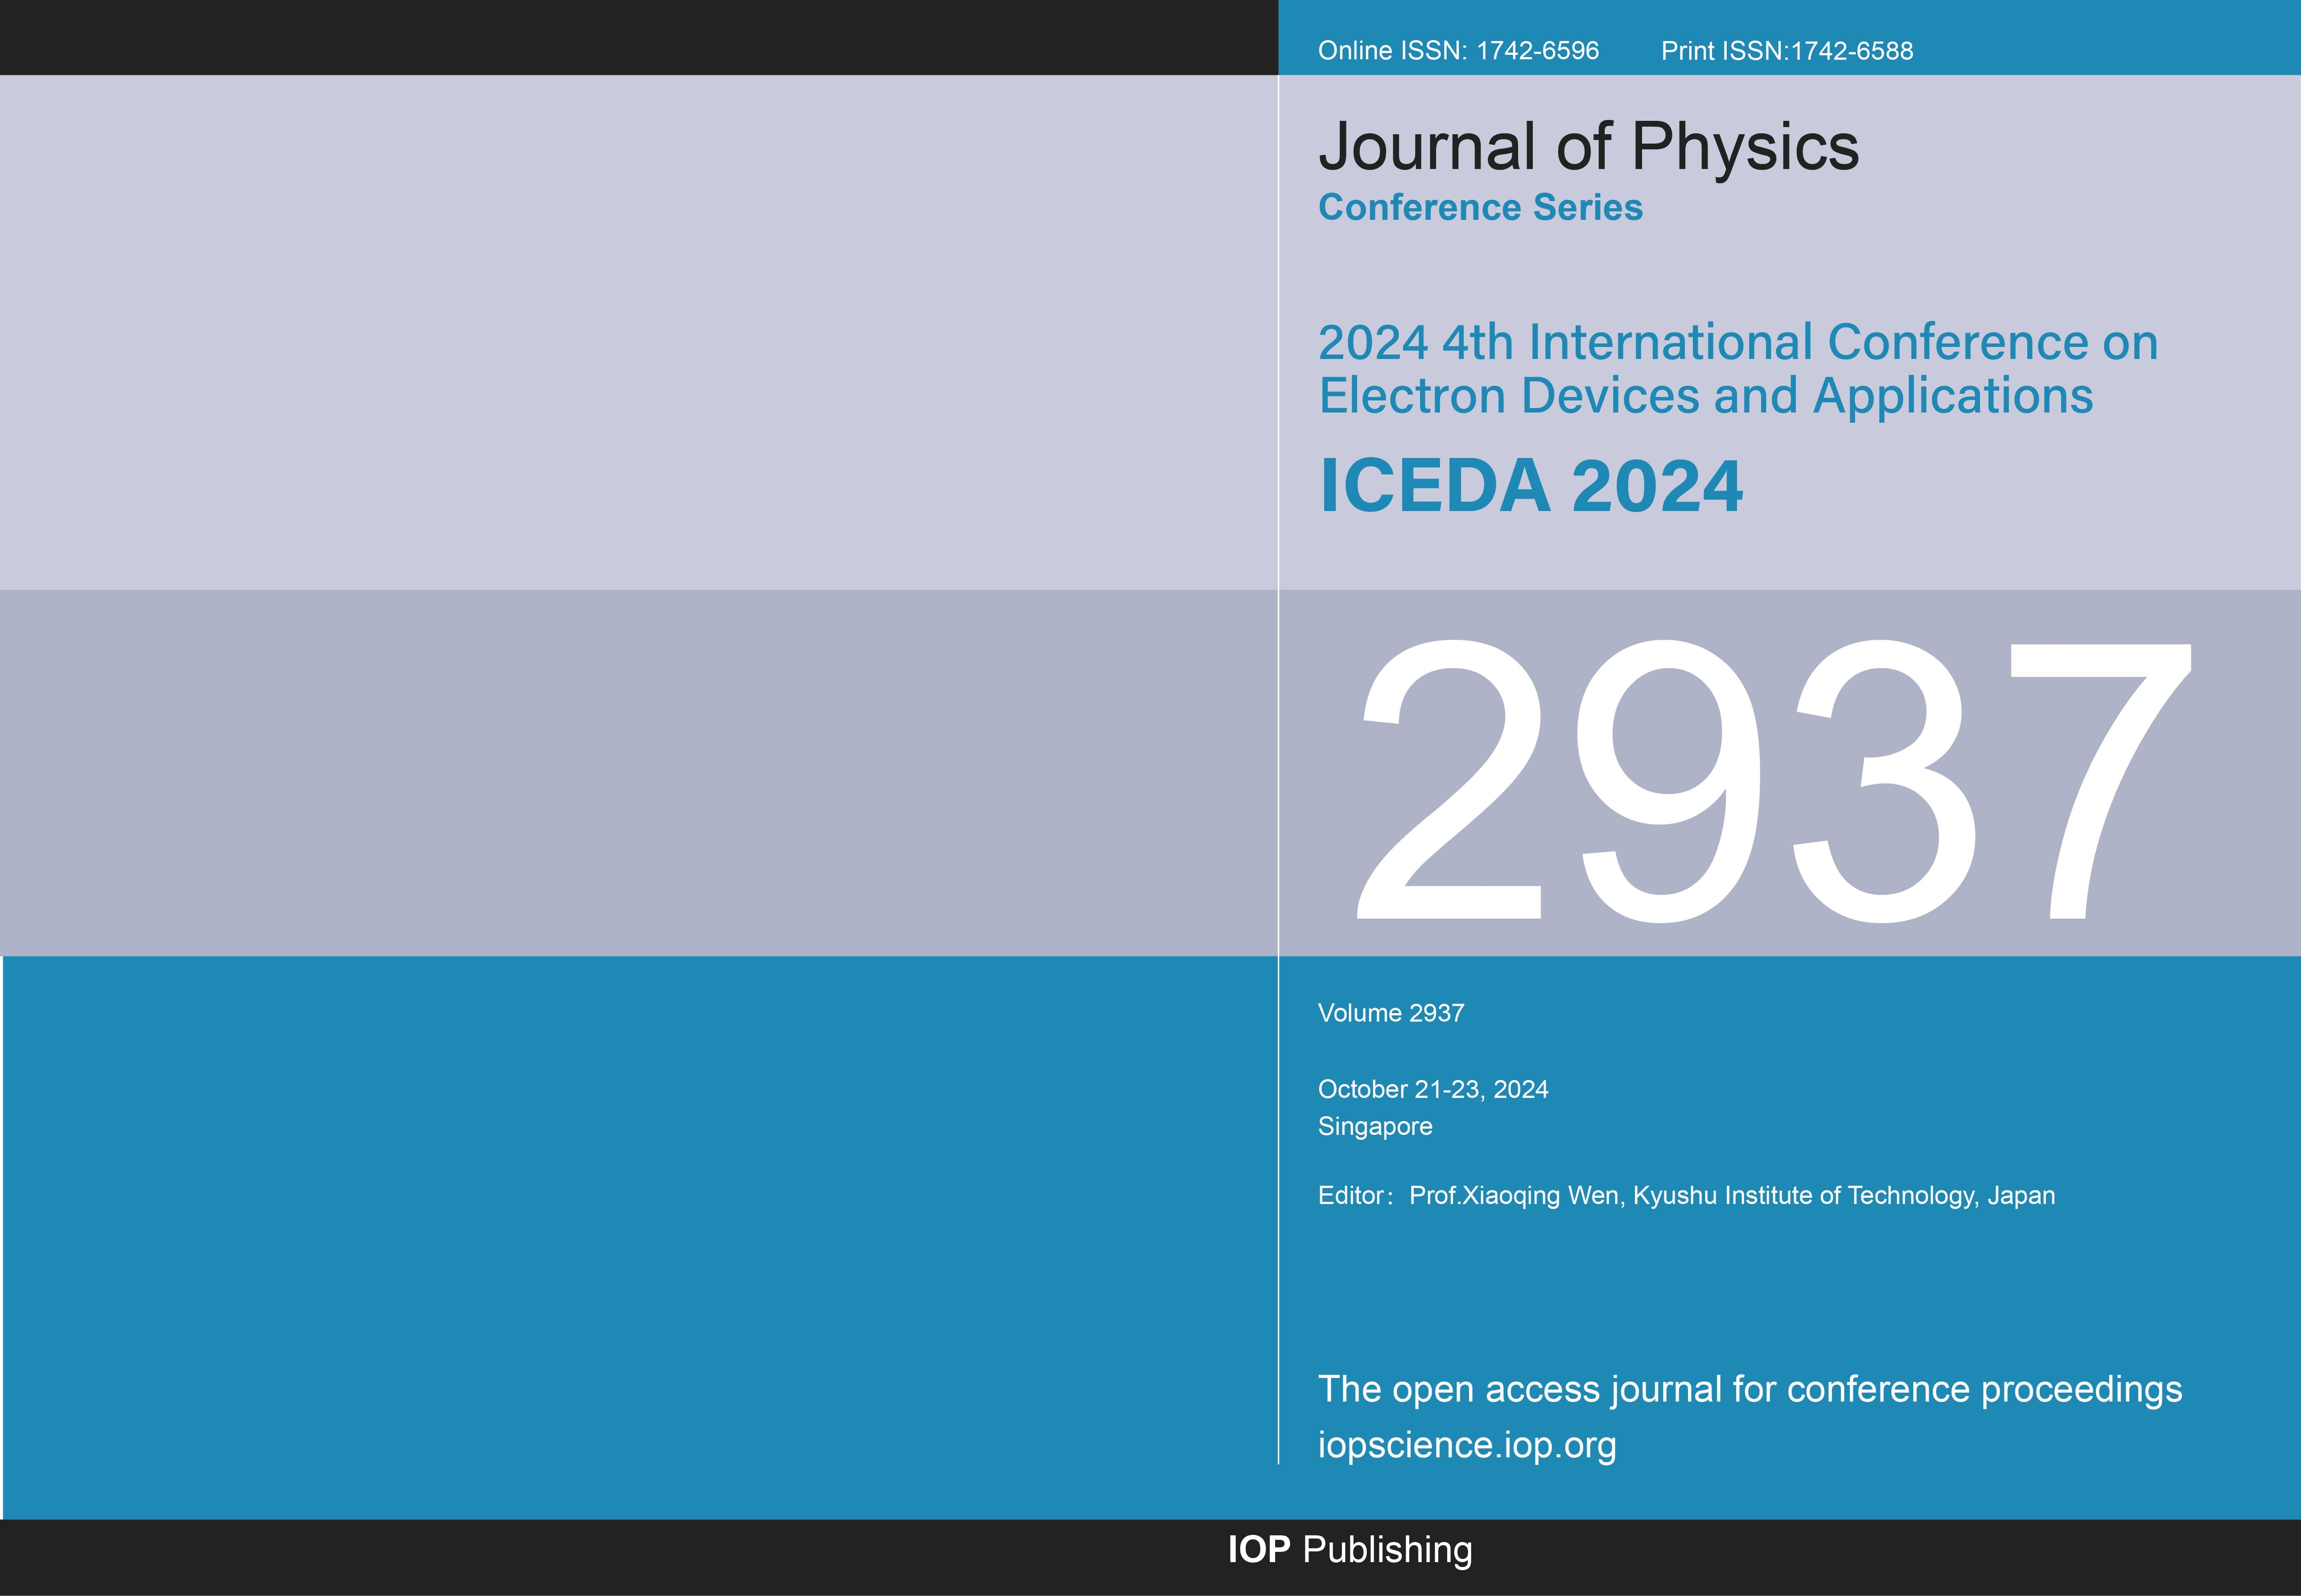This screenshot has height=1596, width=2301.
Task: Click the Electron Devices and Applications line
Action: 1705,396
